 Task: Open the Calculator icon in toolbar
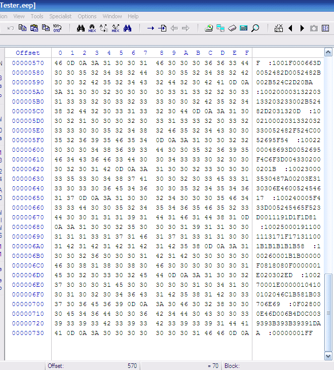click(243, 28)
